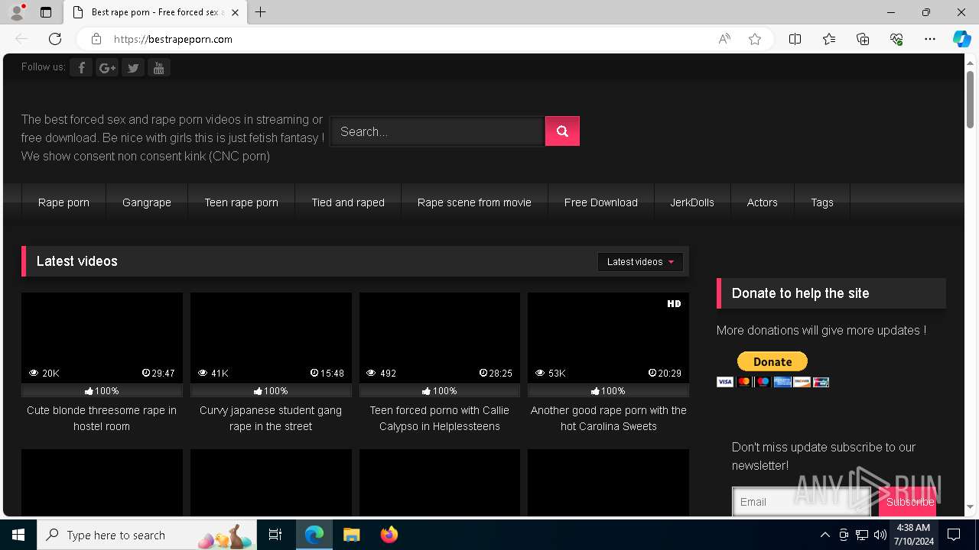This screenshot has width=979, height=550.
Task: Open Browser essentials
Action: pos(896,39)
